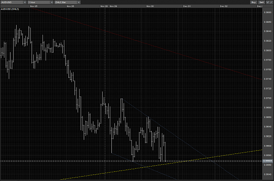
Task: Click the highlighted current price tag on axis
Action: pyautogui.click(x=268, y=161)
